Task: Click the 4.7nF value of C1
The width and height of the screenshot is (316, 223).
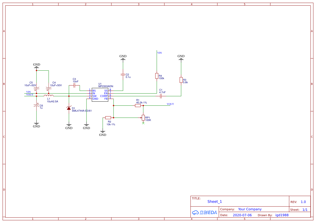Action: (x=162, y=92)
